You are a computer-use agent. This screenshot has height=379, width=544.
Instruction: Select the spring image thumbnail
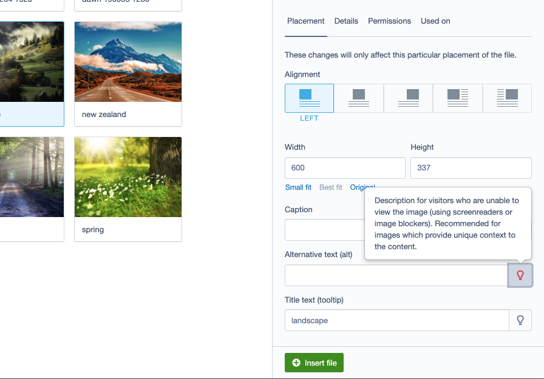[x=127, y=176]
